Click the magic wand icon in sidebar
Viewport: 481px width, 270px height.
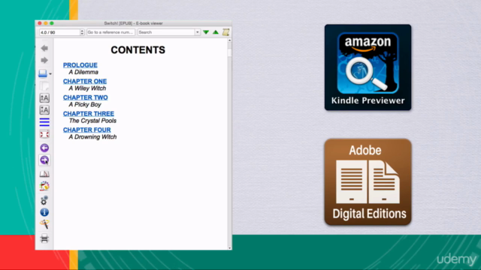click(x=44, y=224)
